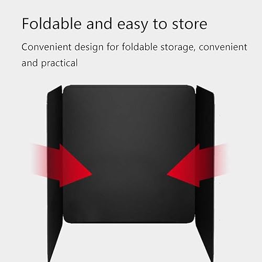This screenshot has height=262, width=262.
Task: Click the bottom-left rounded corner of center panel
Action: (67, 220)
